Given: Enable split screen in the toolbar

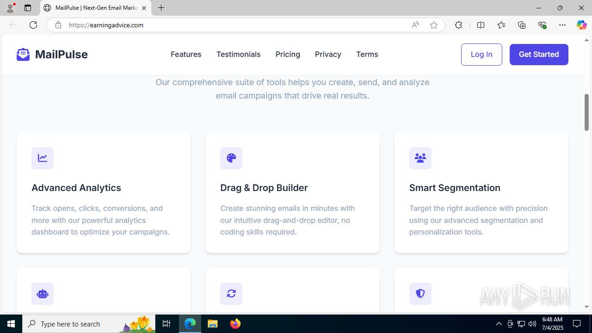Looking at the screenshot, I should (481, 25).
